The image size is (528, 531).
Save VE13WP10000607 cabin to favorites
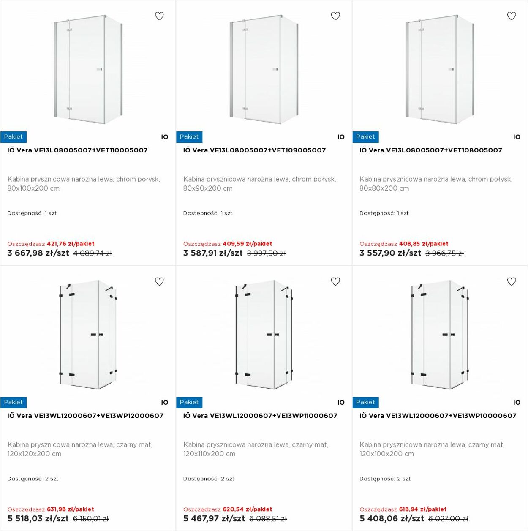click(512, 281)
